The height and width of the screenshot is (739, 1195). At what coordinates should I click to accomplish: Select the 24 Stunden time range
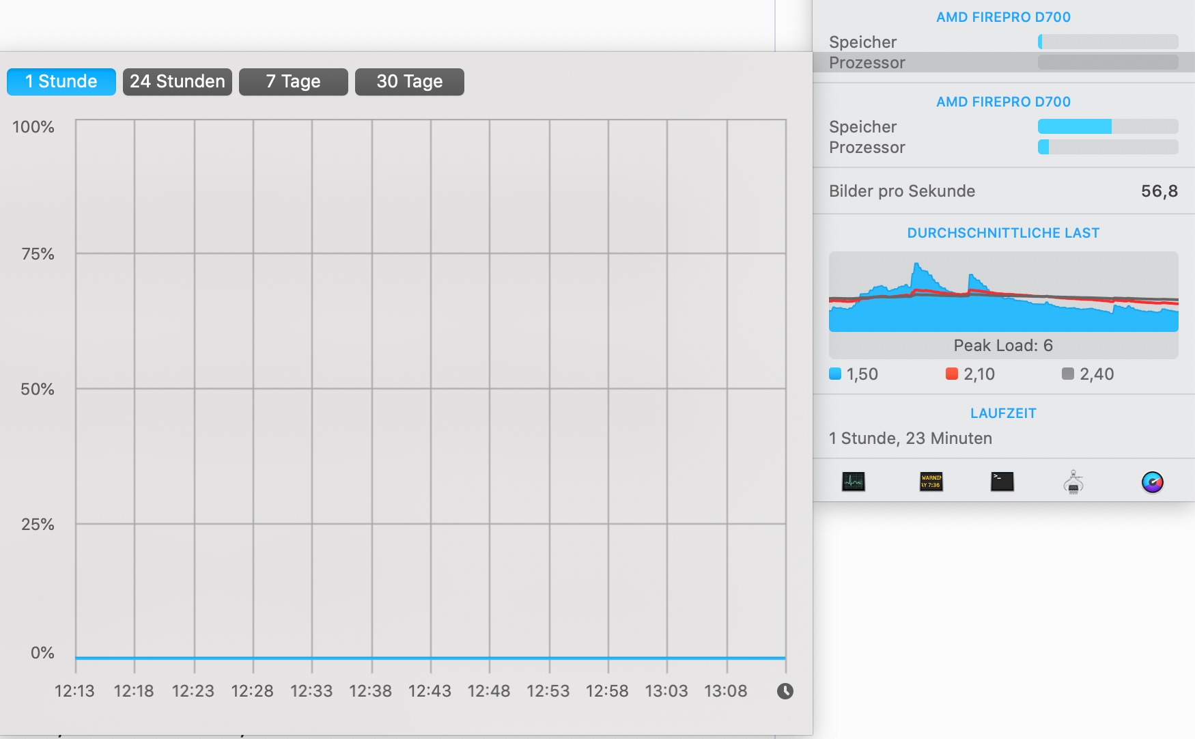tap(178, 82)
